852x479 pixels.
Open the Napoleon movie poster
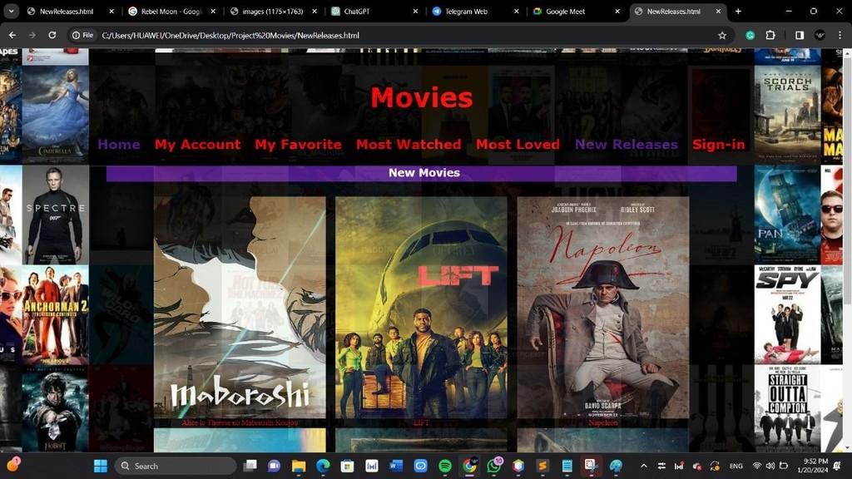(603, 308)
